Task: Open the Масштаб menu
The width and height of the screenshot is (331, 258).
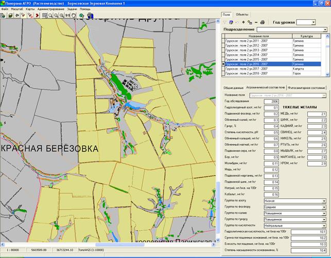Action: [17, 9]
